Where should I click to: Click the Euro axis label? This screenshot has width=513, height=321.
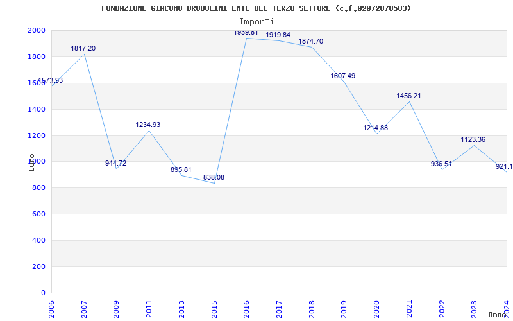coord(31,162)
